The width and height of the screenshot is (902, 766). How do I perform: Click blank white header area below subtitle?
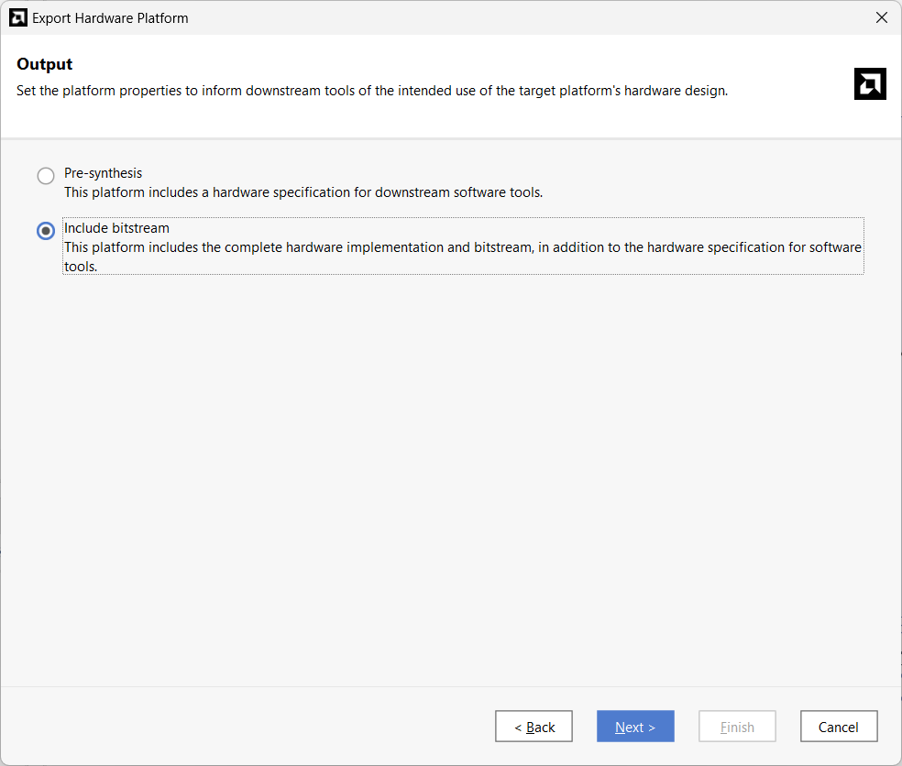tap(402, 119)
